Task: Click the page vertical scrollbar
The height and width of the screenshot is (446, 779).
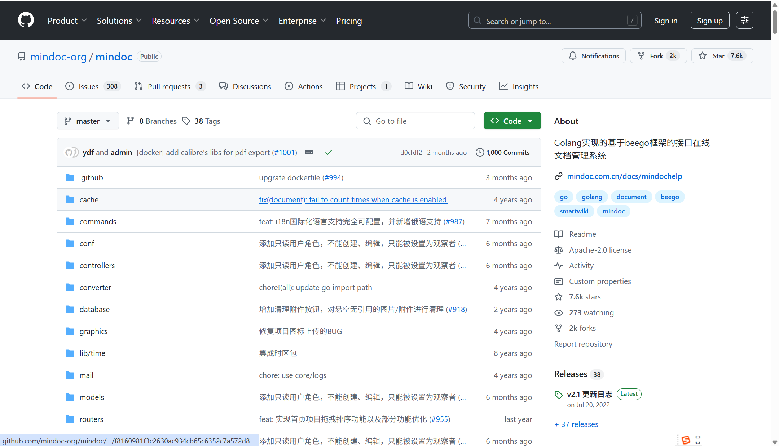Action: pyautogui.click(x=775, y=22)
